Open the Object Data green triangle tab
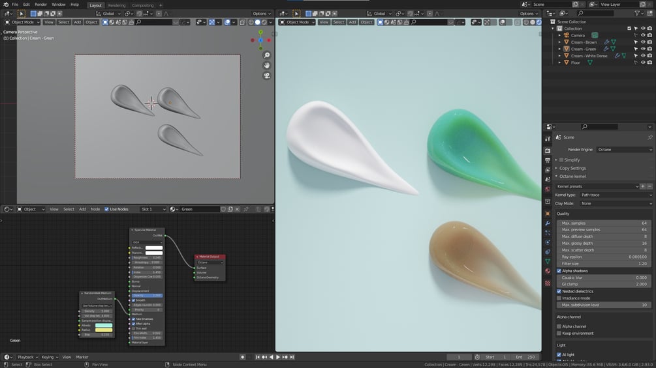The image size is (656, 368). (548, 262)
